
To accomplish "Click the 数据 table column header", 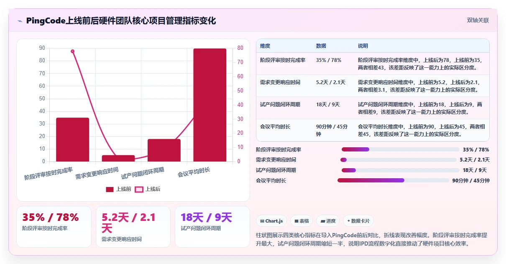I will pyautogui.click(x=321, y=46).
